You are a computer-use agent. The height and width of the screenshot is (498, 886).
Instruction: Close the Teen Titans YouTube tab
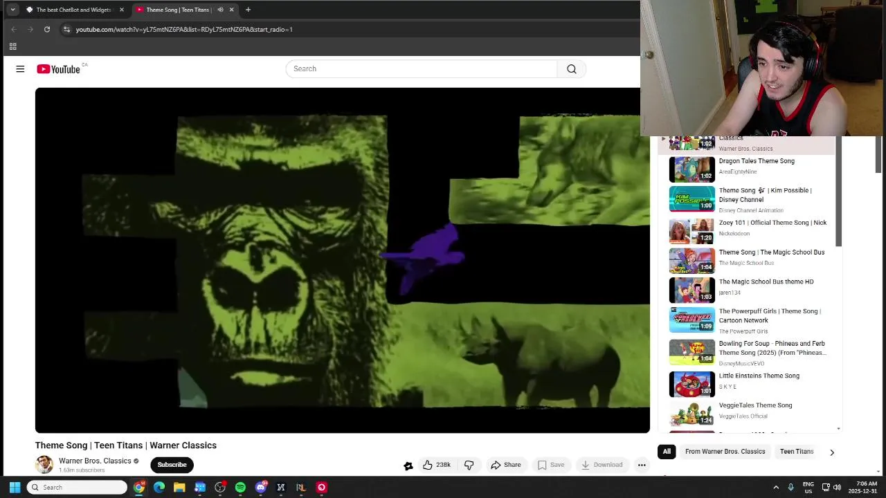coord(231,10)
